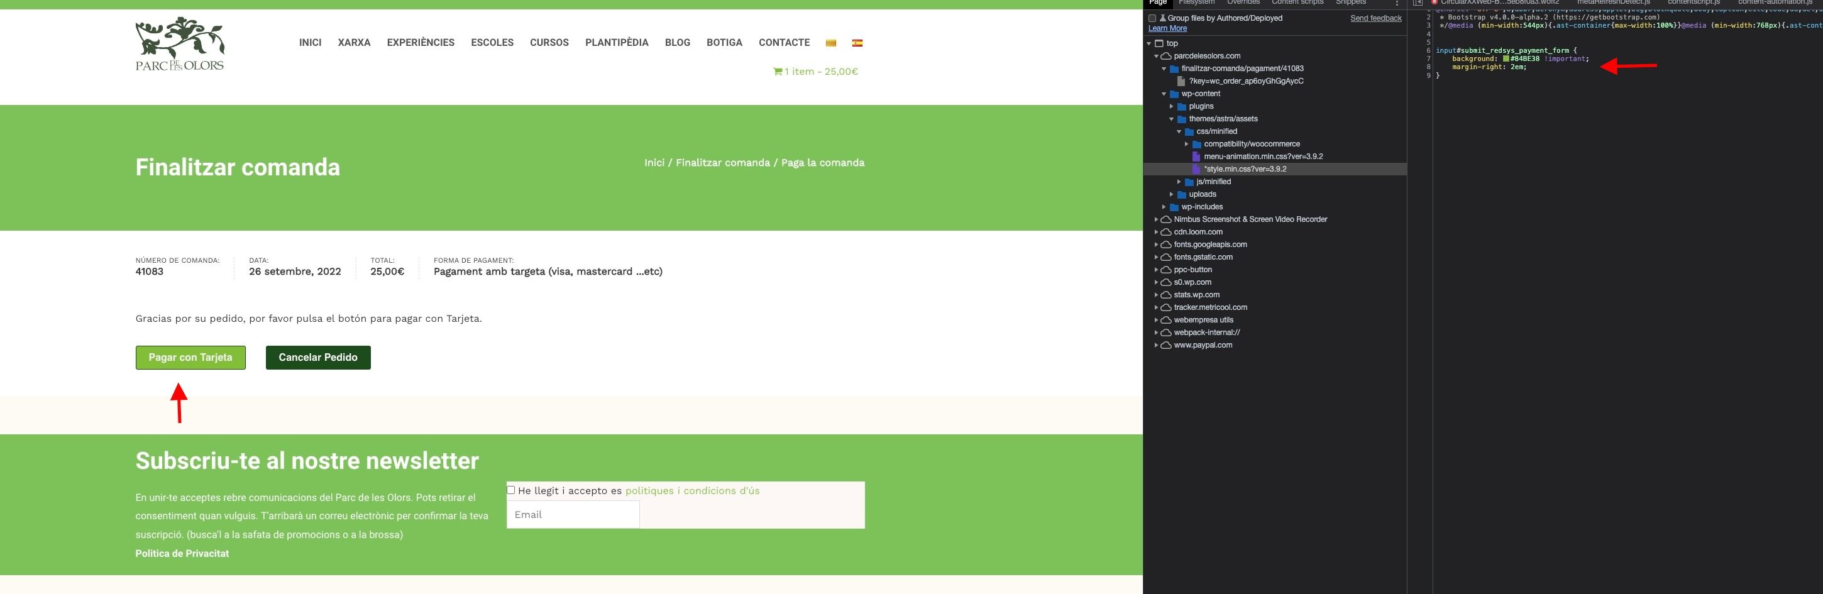
Task: Collapse the top frame tree node
Action: pos(1149,44)
